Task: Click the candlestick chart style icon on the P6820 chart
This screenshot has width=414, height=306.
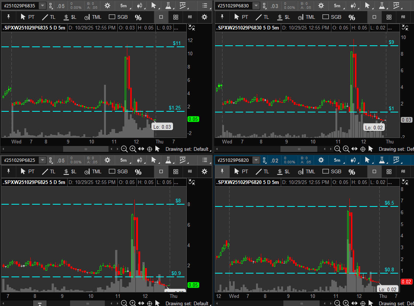Action: coord(353,160)
